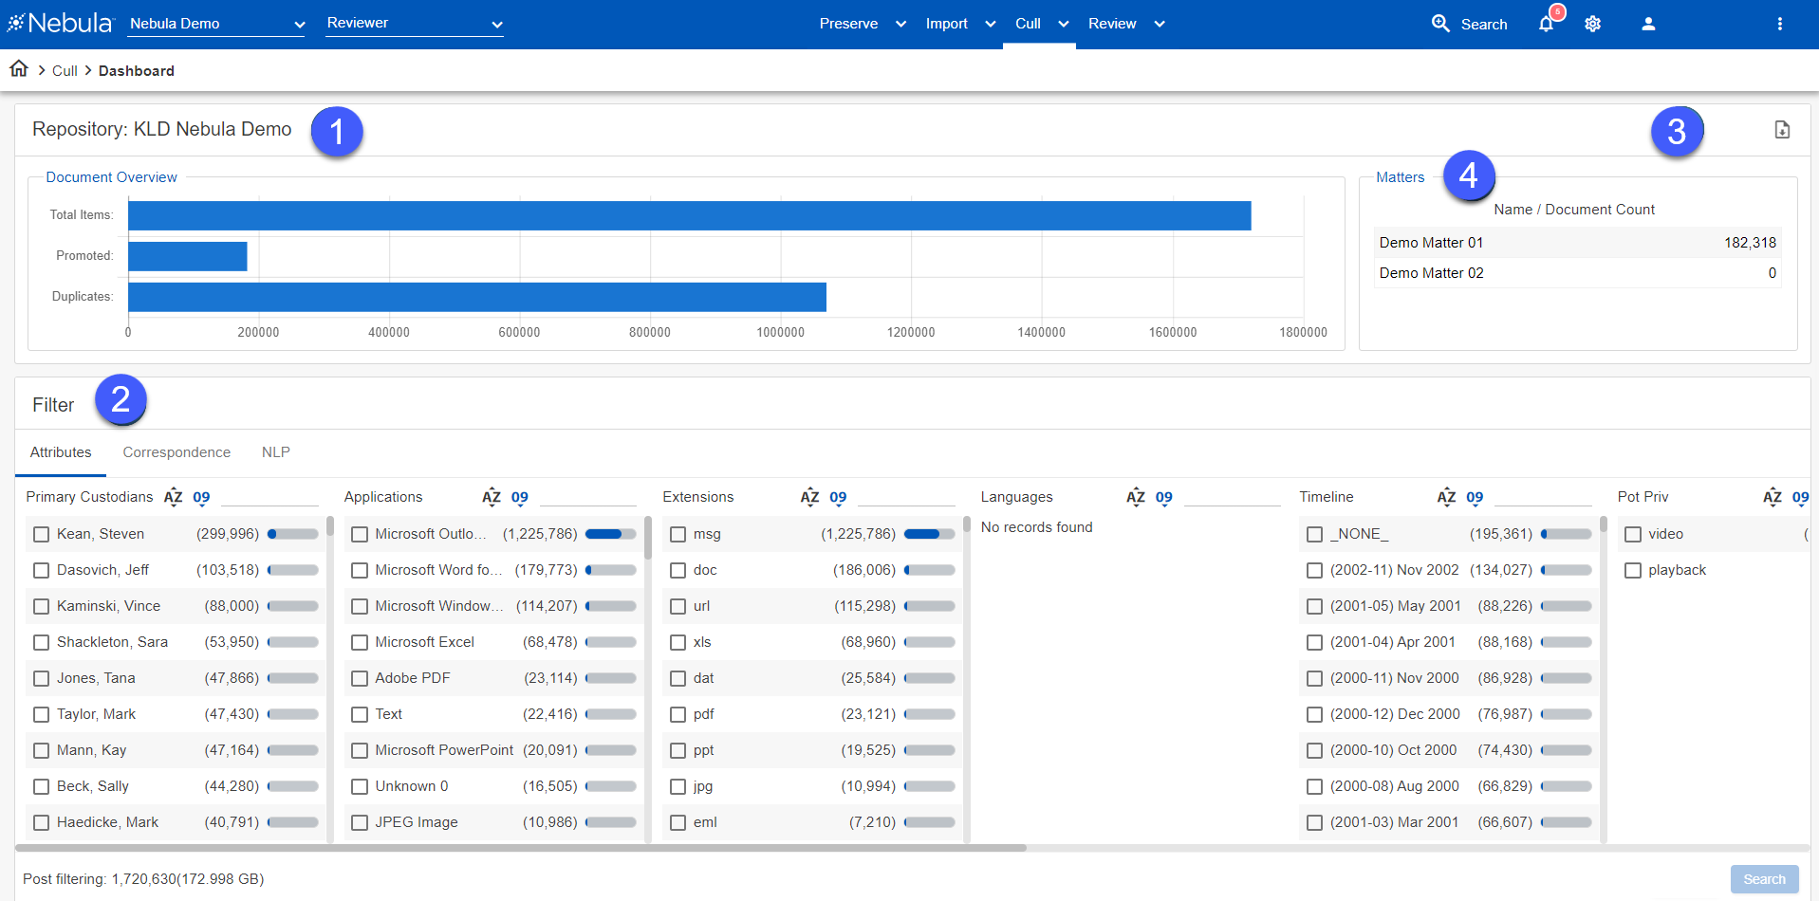Image resolution: width=1819 pixels, height=901 pixels.
Task: Check the video Pot Priv checkbox
Action: pyautogui.click(x=1633, y=534)
